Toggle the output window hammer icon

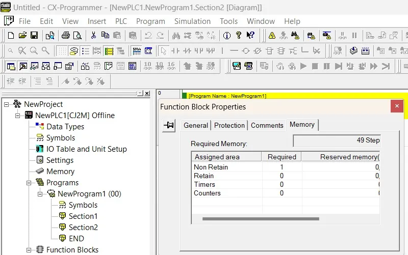[23, 66]
